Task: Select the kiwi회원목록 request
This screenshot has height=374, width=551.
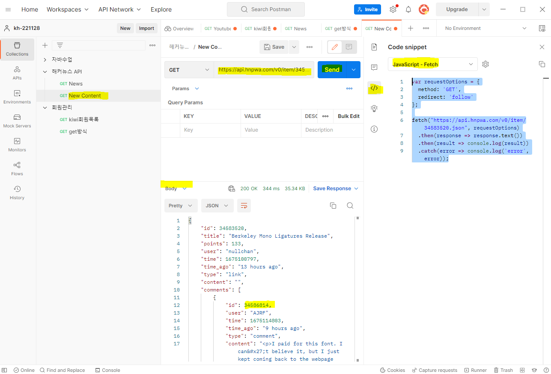Action: coord(84,120)
